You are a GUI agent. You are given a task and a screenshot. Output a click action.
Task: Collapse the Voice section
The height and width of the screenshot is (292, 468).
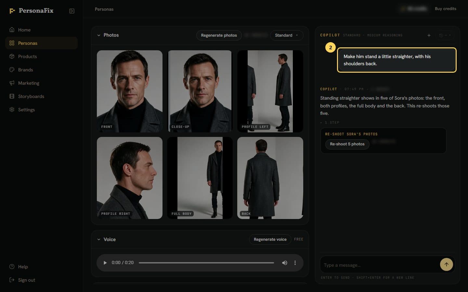click(99, 239)
